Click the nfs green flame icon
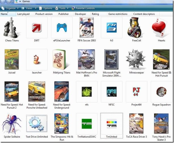This screenshot has height=143, width=174. click(x=87, y=92)
